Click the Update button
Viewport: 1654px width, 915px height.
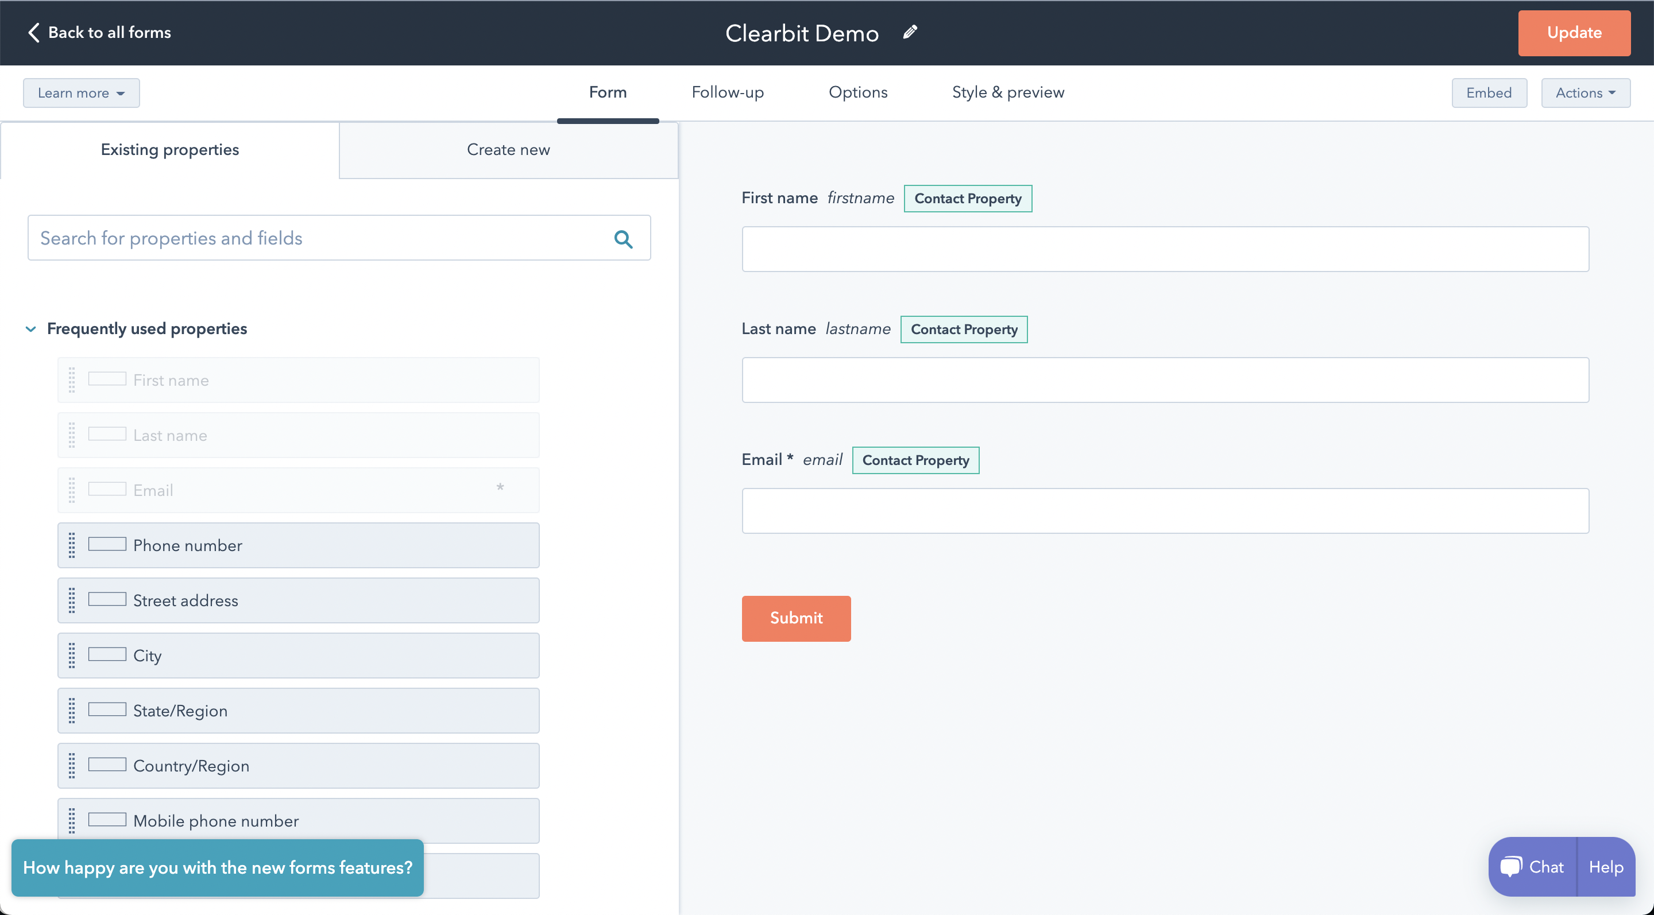coord(1574,33)
